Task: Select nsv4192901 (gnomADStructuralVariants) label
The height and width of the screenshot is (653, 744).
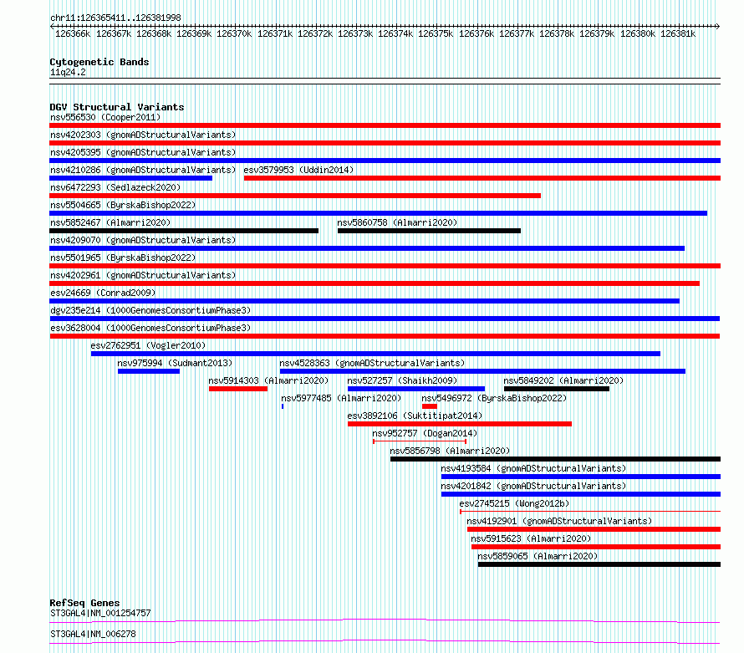Action: click(559, 521)
